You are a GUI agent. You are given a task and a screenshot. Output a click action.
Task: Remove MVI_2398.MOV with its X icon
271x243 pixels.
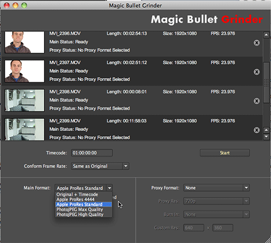(256, 101)
